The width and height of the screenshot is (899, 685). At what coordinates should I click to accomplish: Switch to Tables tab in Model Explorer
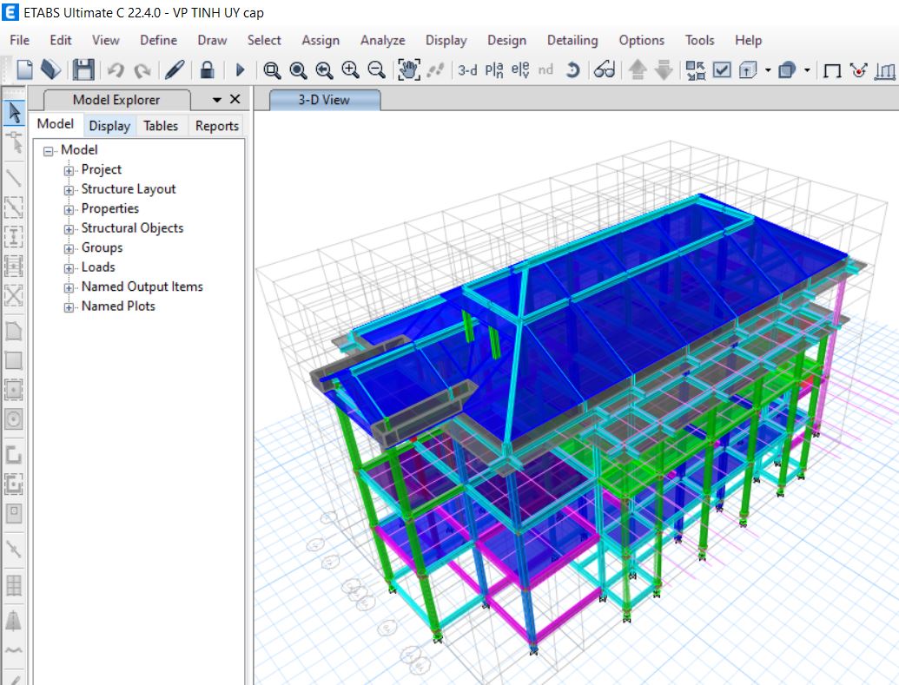pyautogui.click(x=161, y=126)
